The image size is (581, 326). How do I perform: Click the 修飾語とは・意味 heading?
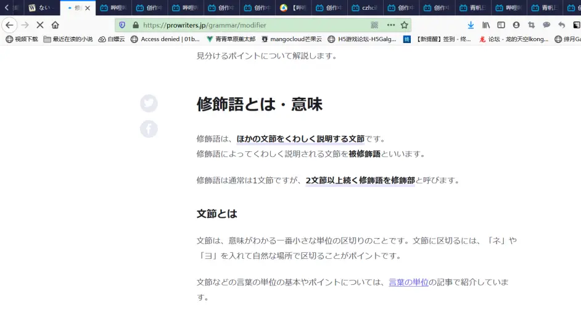coord(260,104)
